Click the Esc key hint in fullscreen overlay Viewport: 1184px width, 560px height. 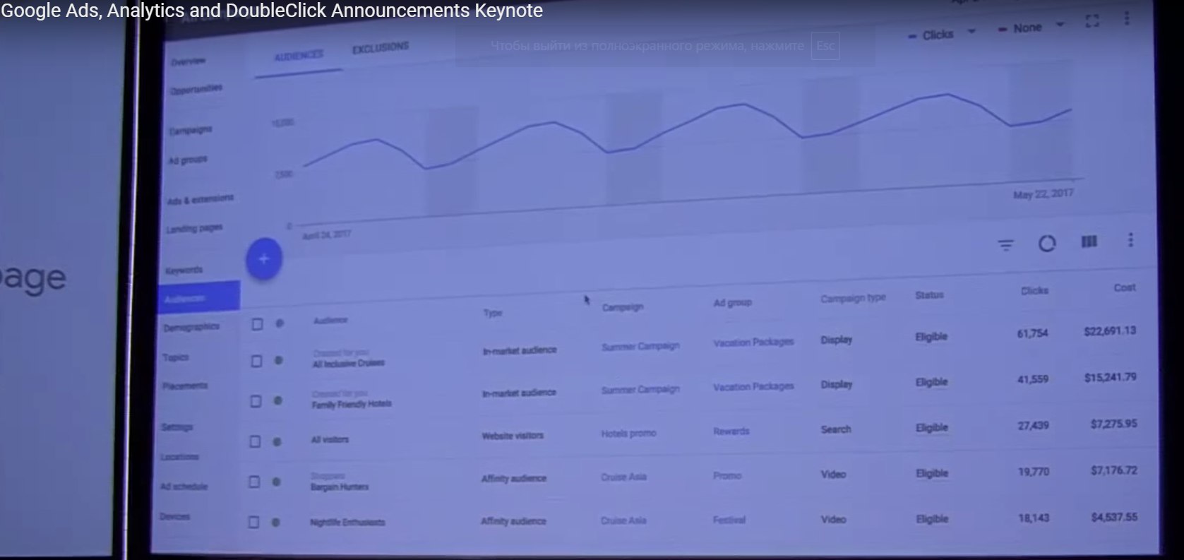pyautogui.click(x=825, y=46)
